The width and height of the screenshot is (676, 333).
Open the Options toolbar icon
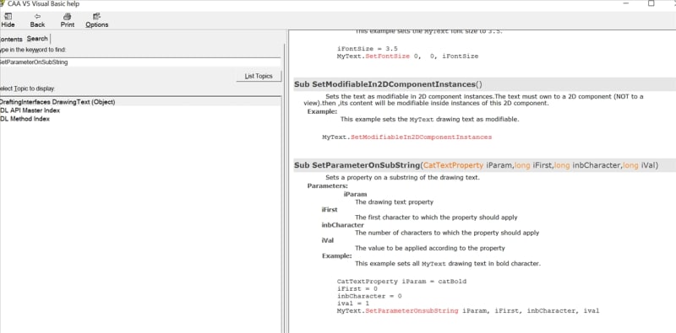[96, 17]
